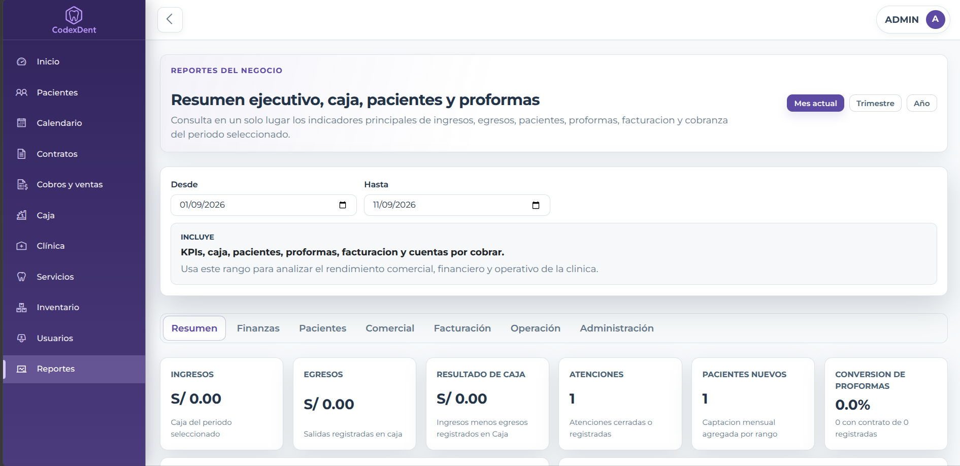Open Inicio from the sidebar menu
This screenshot has width=960, height=466.
point(48,61)
